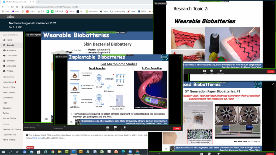
Task: Follow the 'these steps' link
Action: pos(37,138)
